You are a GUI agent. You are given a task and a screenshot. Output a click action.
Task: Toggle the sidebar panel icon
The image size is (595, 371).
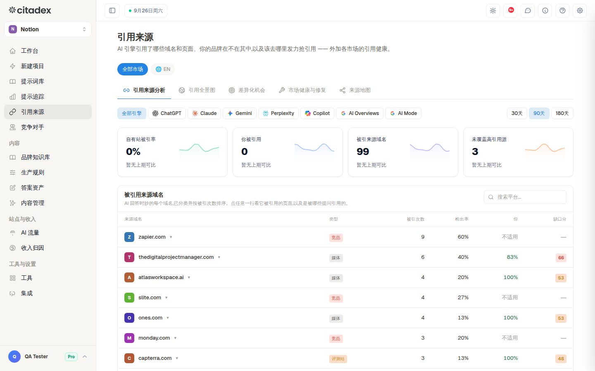pos(112,11)
